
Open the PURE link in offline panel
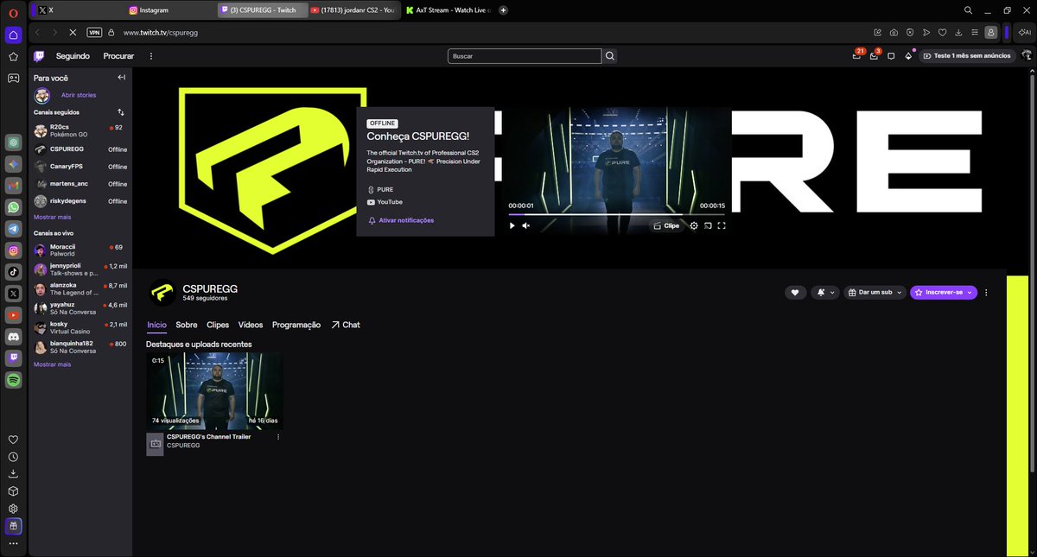(379, 189)
